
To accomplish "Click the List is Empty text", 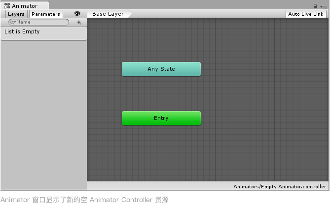I will pos(22,31).
